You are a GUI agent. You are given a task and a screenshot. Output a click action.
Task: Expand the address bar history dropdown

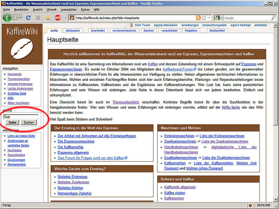[209, 18]
